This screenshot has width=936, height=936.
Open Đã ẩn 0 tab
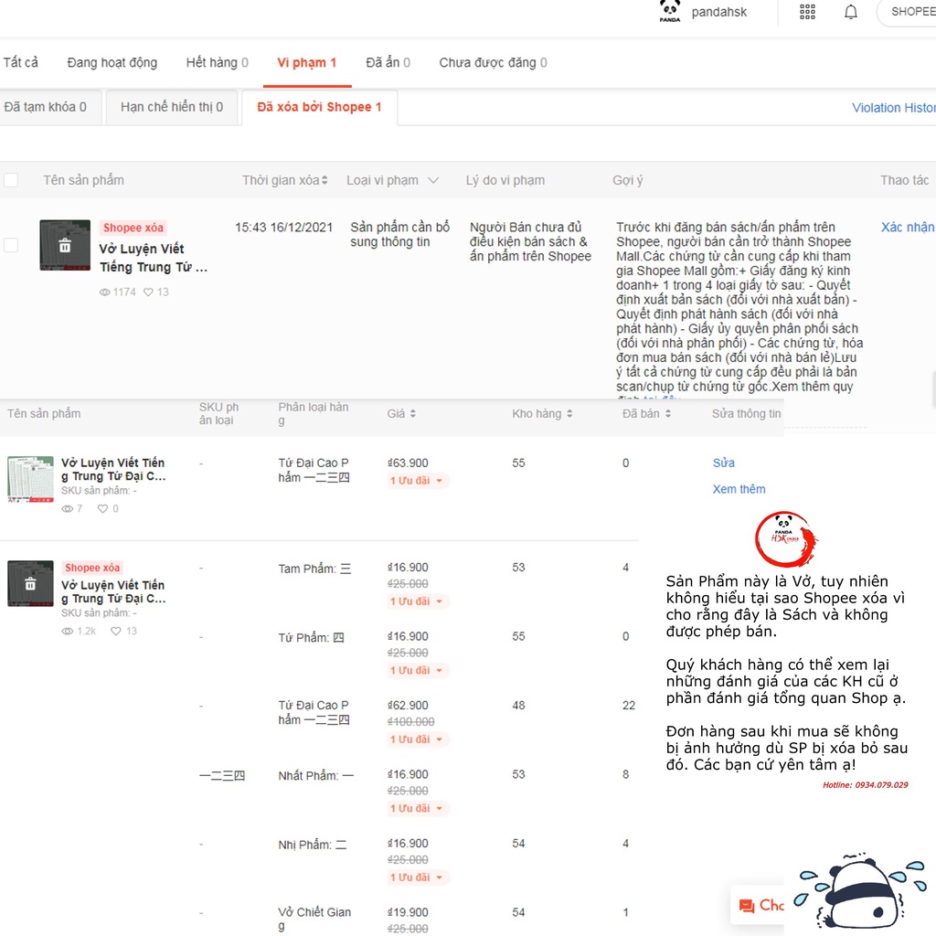[388, 62]
